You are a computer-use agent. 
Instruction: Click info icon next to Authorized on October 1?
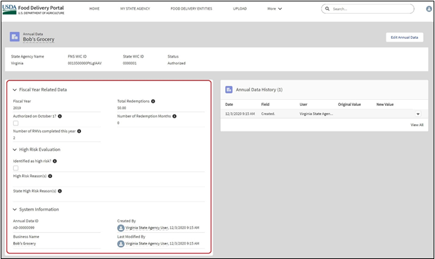pos(60,116)
